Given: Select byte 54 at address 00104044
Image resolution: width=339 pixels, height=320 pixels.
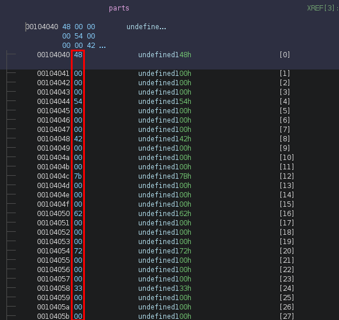Looking at the screenshot, I should click(78, 102).
